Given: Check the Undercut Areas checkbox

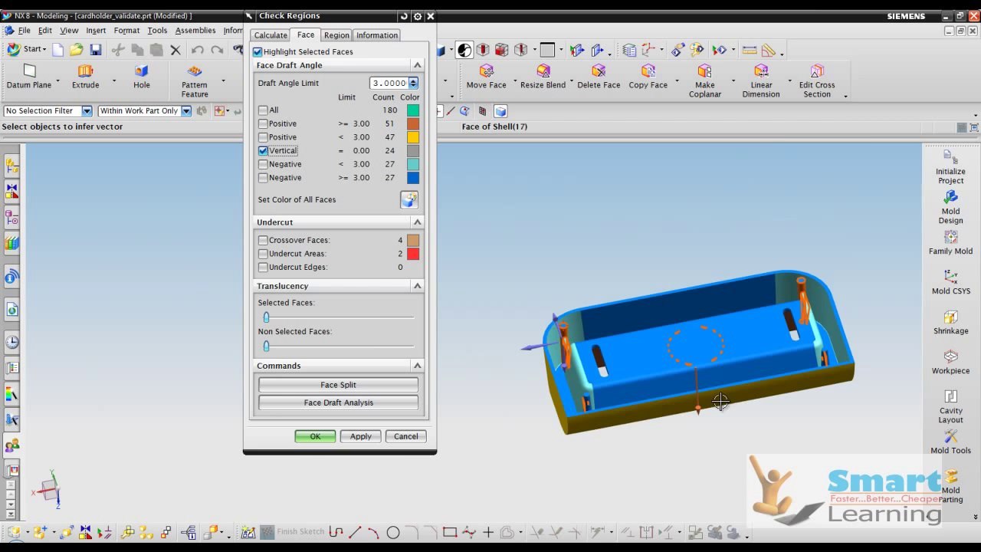Looking at the screenshot, I should [x=263, y=254].
